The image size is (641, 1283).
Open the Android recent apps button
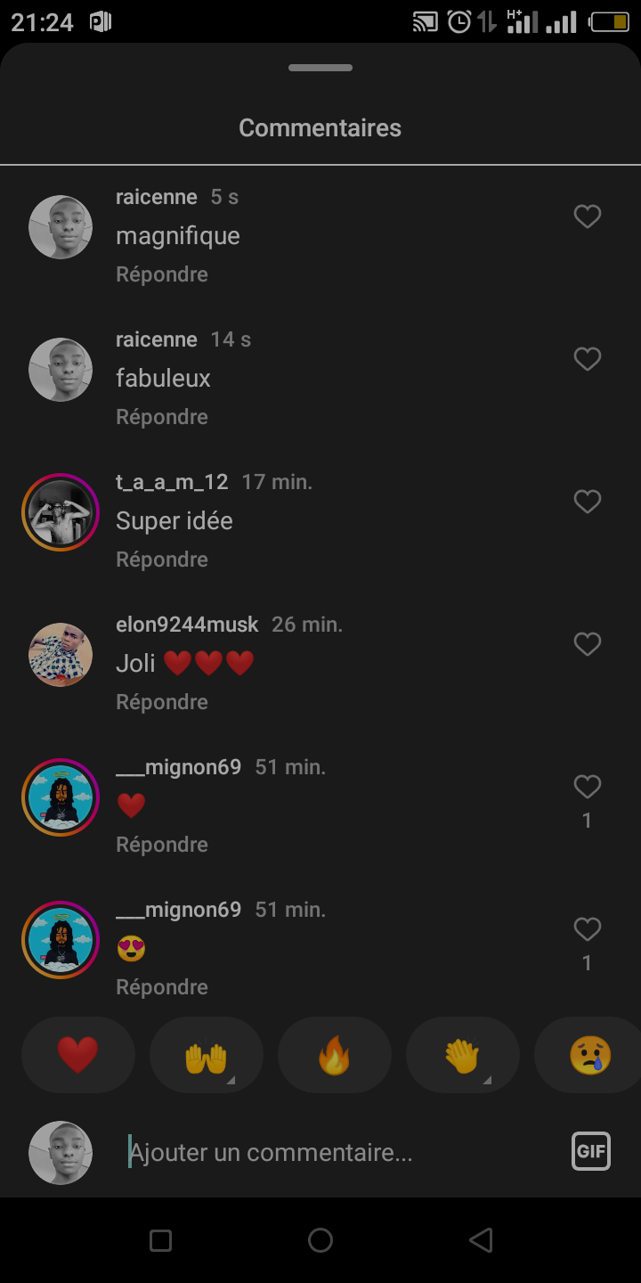(x=160, y=1240)
